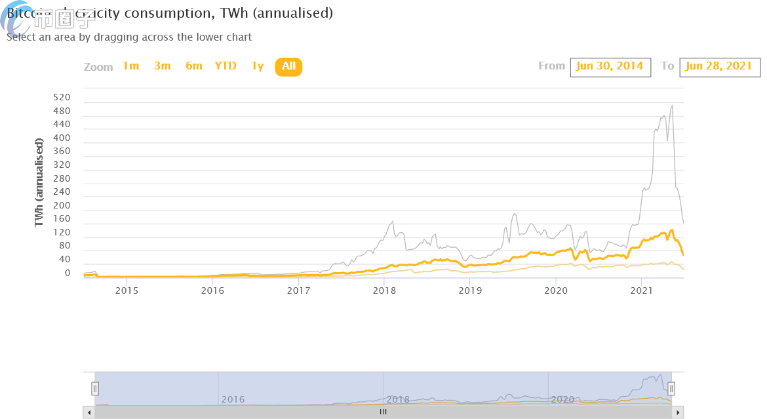767x419 pixels.
Task: Edit the To date Jun 28, 2021
Action: pyautogui.click(x=720, y=66)
